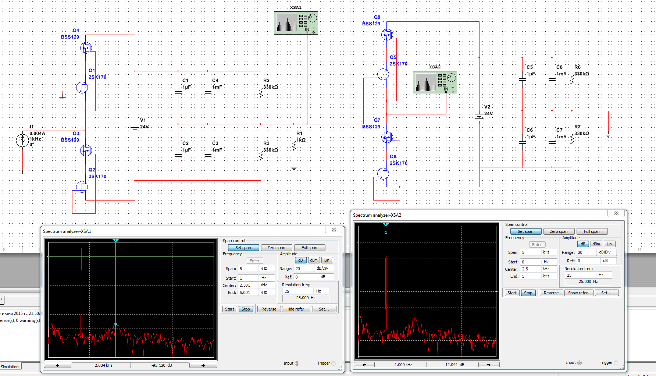The width and height of the screenshot is (656, 376).
Task: Select the Trigger radio button in XSA1
Action: 334,363
